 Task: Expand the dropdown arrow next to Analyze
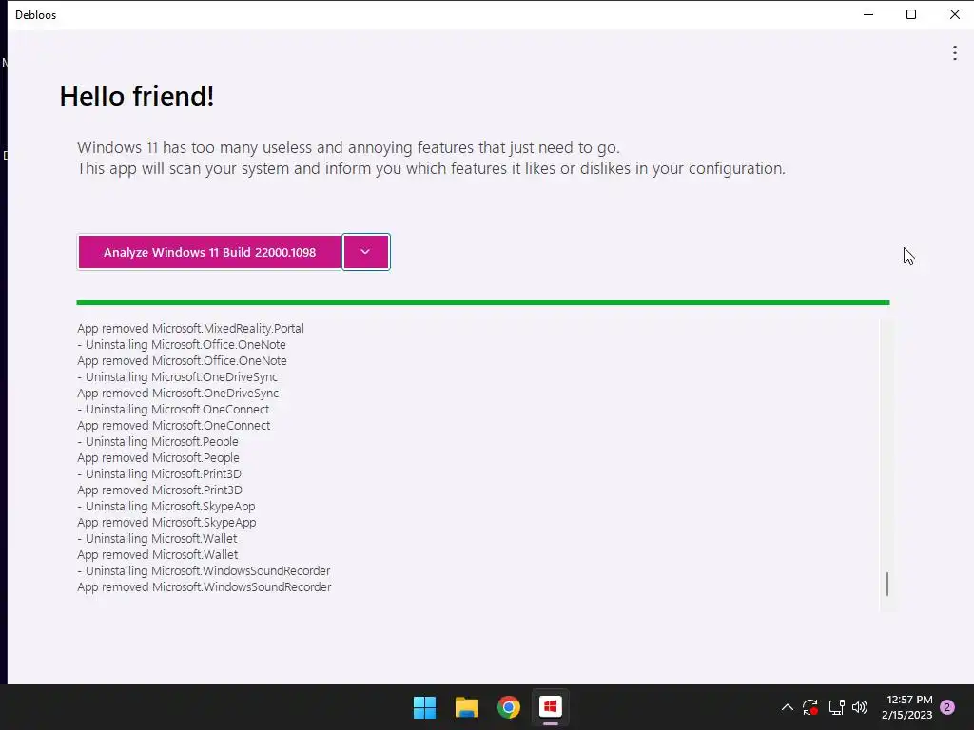(x=366, y=252)
